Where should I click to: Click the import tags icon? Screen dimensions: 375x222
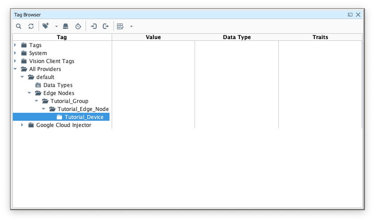[94, 27]
